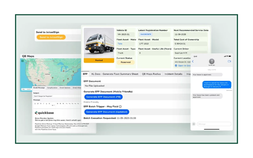Click the leave updated and approved bubble
Viewport: 253px width, 158px height.
pyautogui.click(x=207, y=96)
